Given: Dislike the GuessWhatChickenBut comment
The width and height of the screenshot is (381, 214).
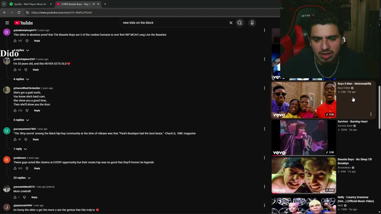Looking at the screenshot, I should (x=27, y=111).
